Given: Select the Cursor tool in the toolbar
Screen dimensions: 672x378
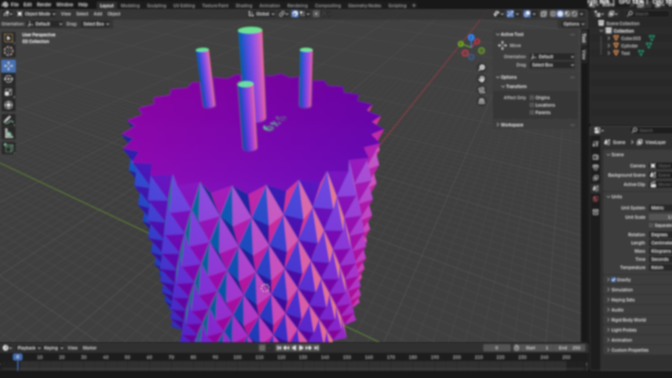Looking at the screenshot, I should click(9, 51).
